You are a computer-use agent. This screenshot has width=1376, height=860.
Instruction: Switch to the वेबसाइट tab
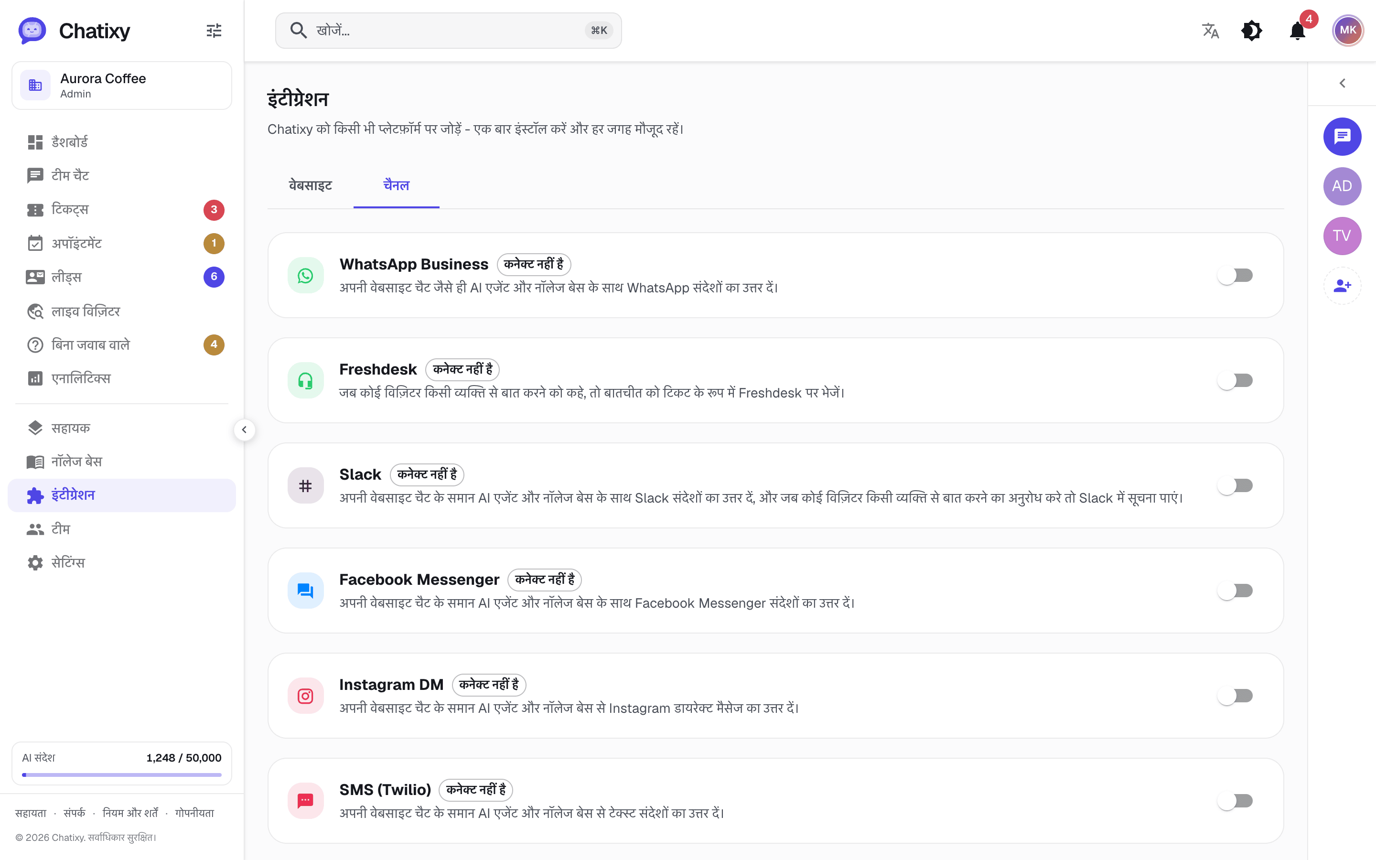coord(311,185)
